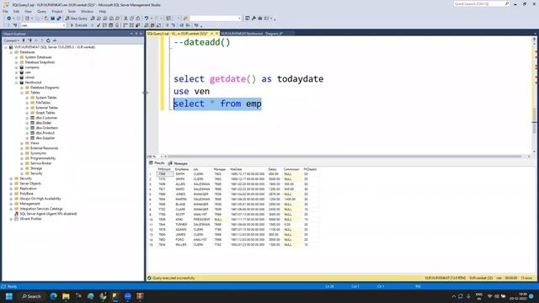Click the Refresh icon in the Object Explorer toolbar
539x303 pixels.
coord(48,40)
